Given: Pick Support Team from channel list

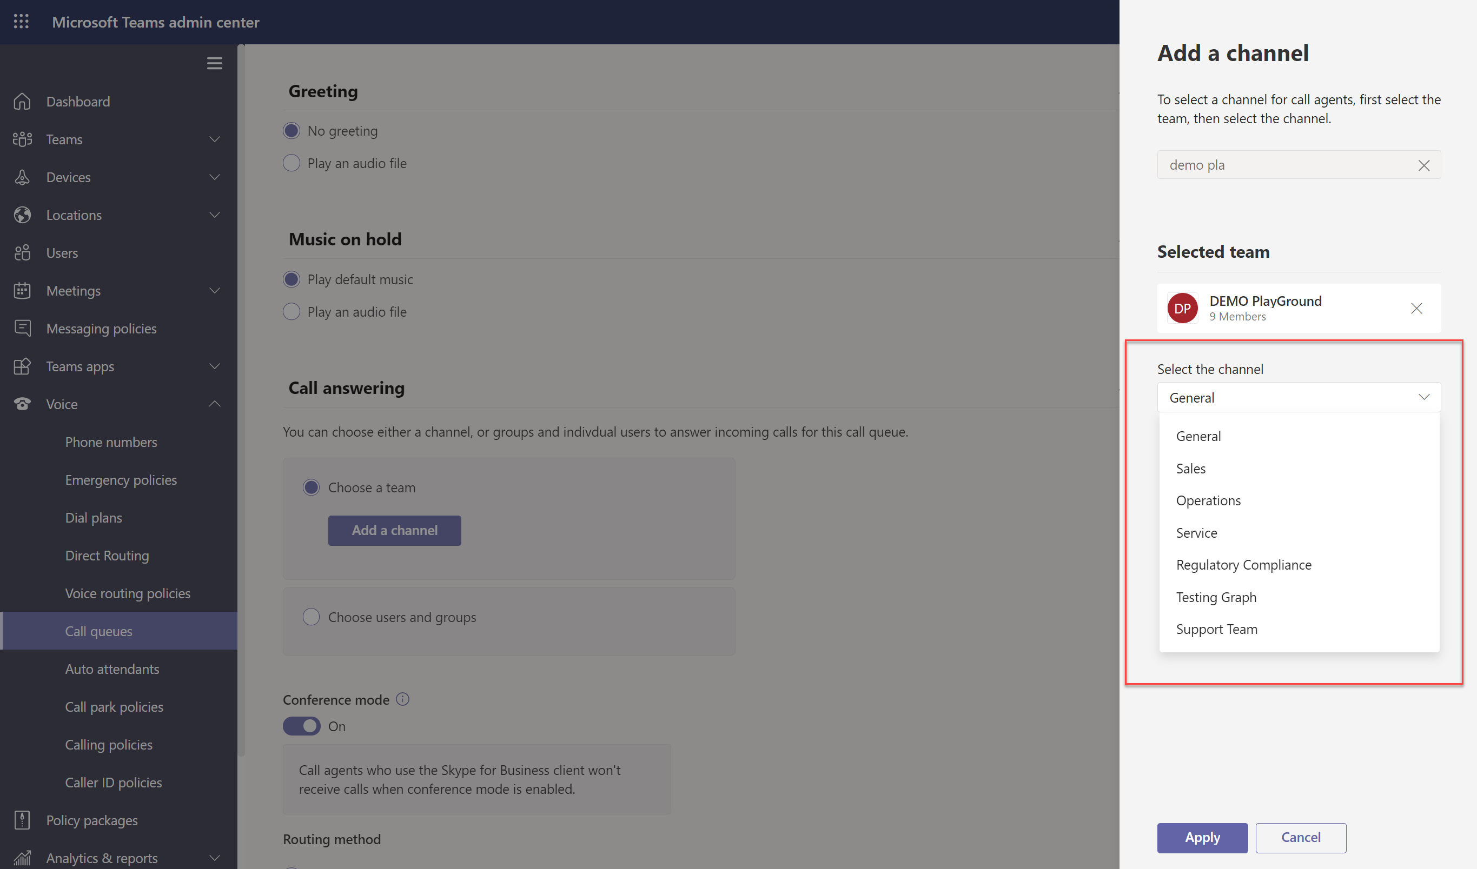Looking at the screenshot, I should [1216, 630].
